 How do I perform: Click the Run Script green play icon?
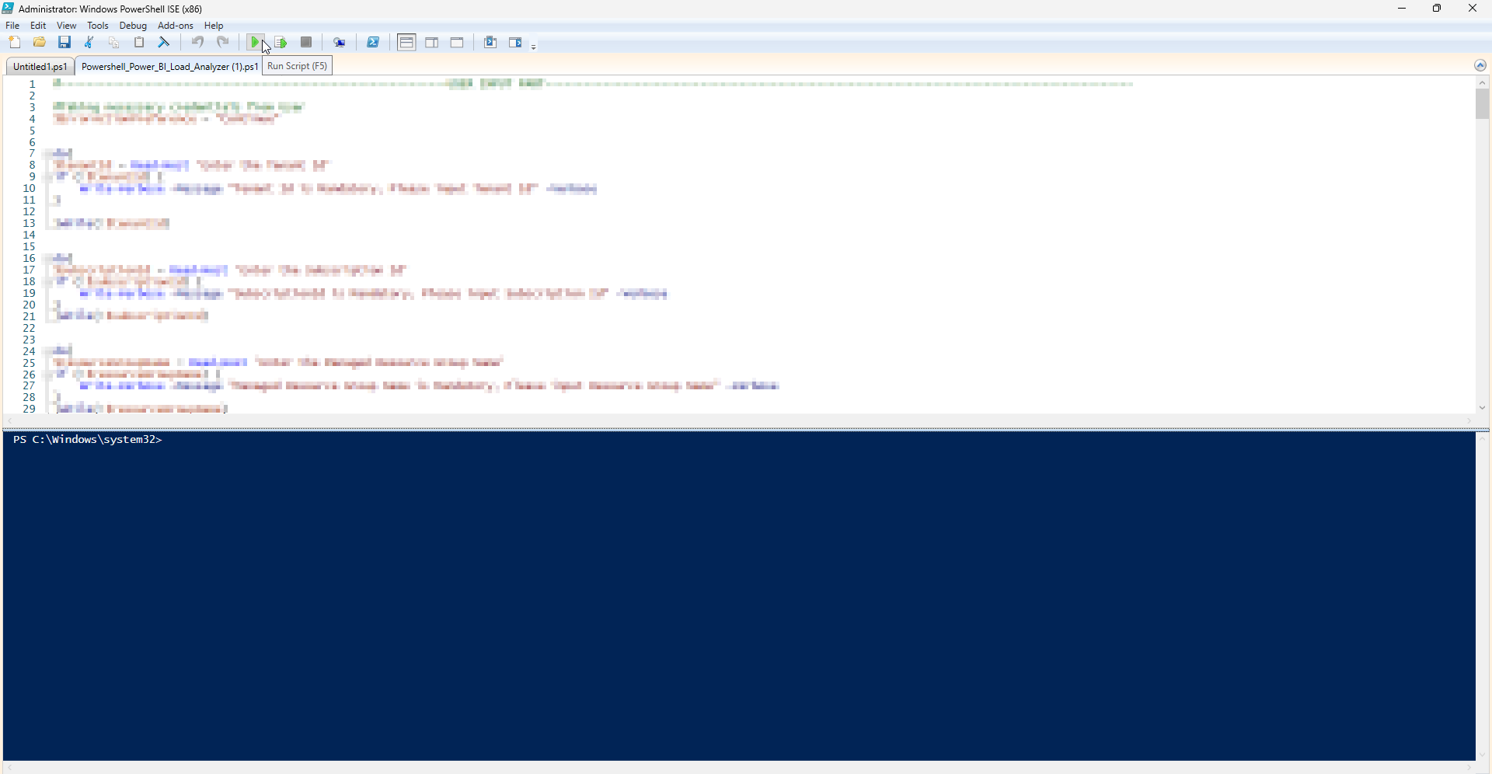(254, 43)
